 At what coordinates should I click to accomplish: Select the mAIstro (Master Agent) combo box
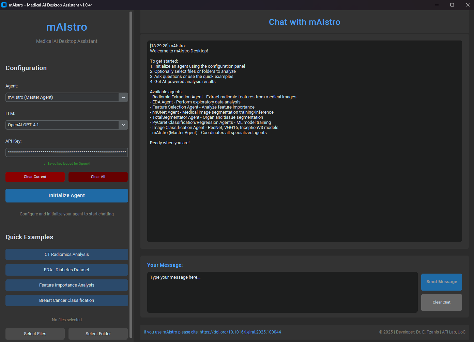tap(67, 97)
